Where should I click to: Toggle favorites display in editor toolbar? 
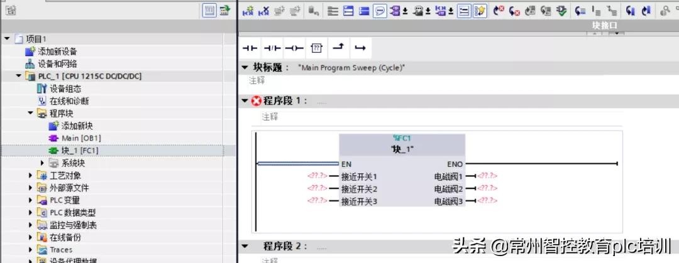480,11
